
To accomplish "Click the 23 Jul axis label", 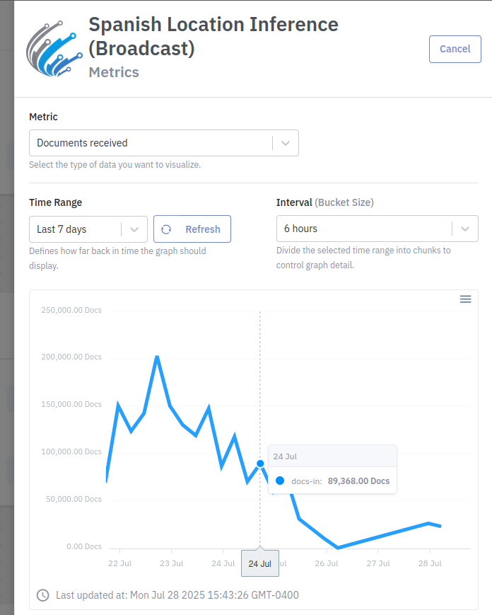I will click(x=172, y=563).
